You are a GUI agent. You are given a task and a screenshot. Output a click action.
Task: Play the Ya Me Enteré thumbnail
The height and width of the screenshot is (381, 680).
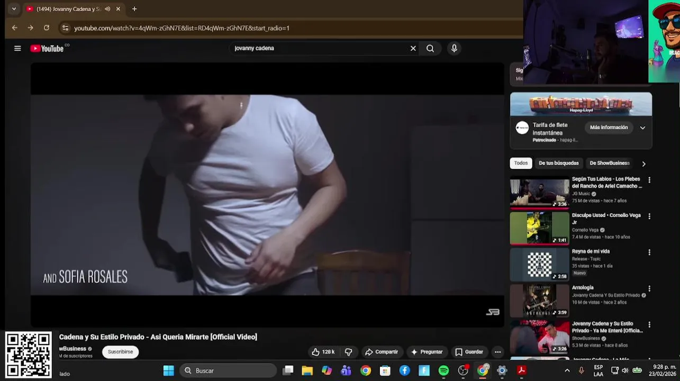[539, 337]
